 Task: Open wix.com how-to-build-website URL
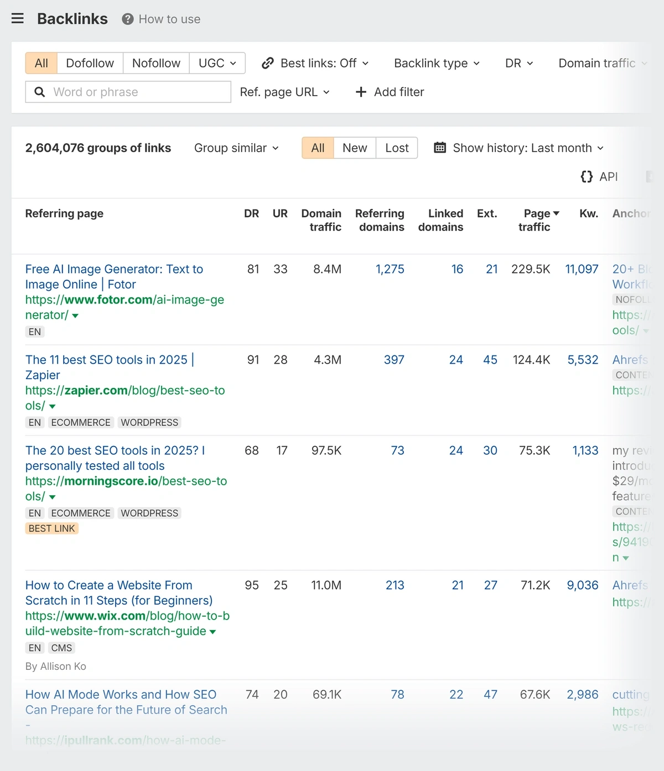[127, 623]
